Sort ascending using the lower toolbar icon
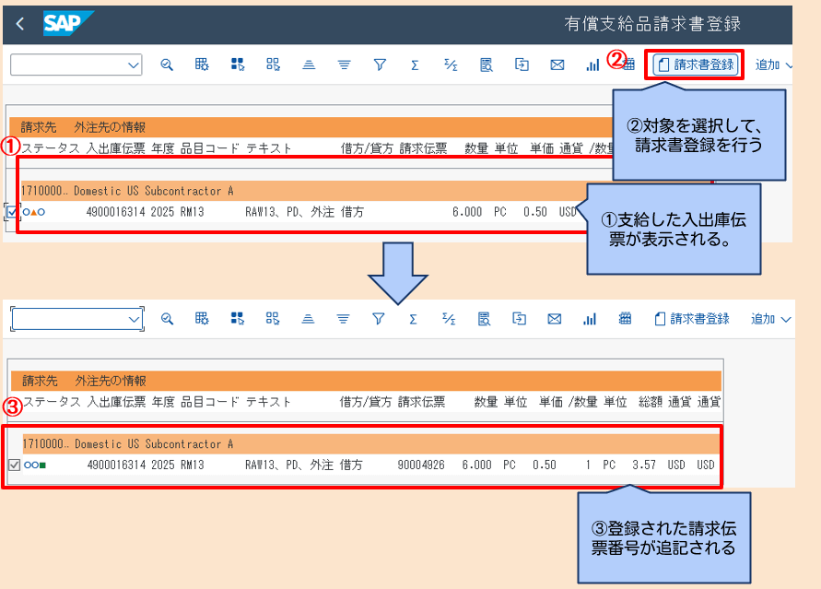This screenshot has height=589, width=821. [x=308, y=318]
